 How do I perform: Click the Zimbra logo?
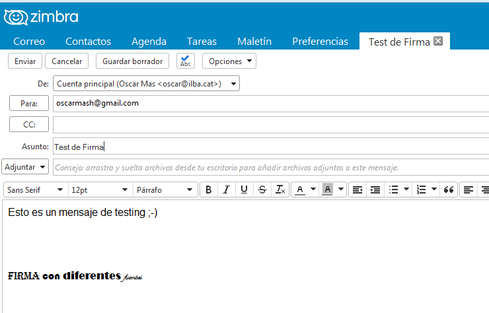point(41,17)
